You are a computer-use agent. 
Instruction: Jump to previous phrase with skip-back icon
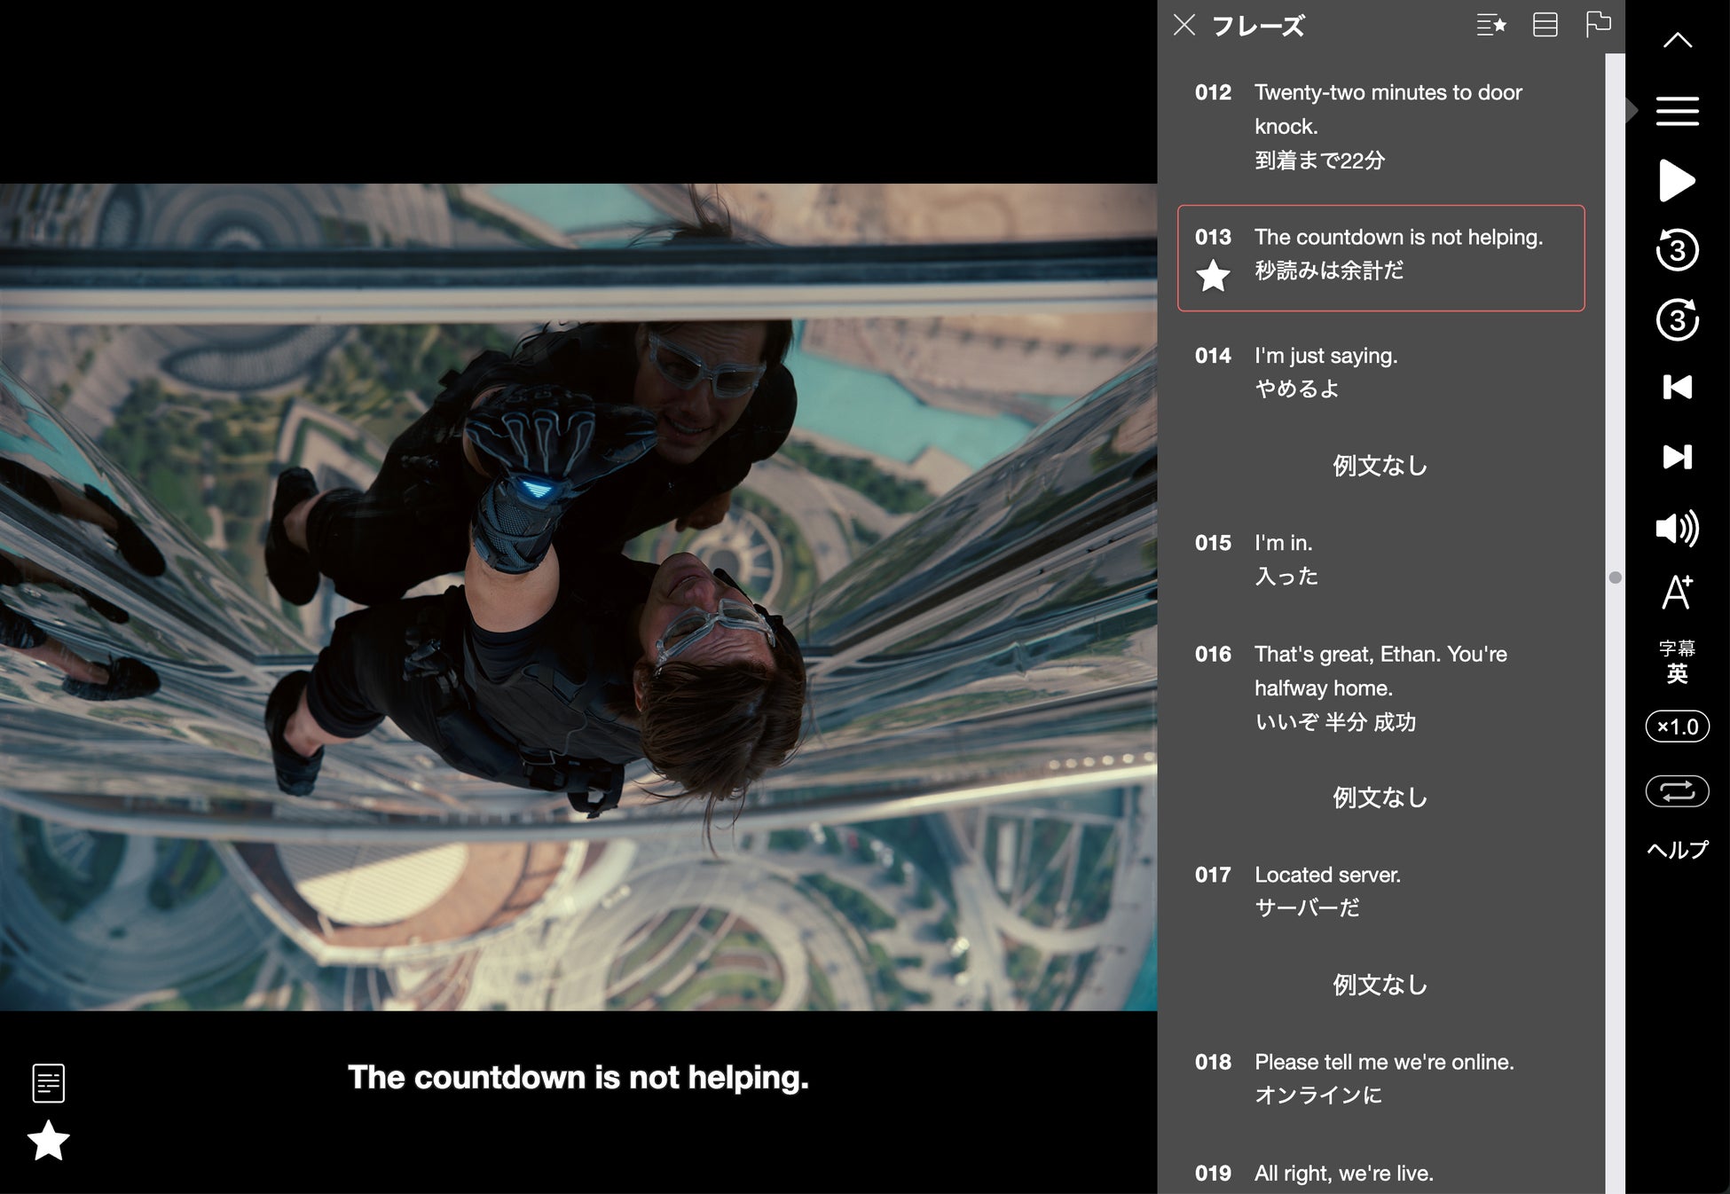click(1676, 388)
